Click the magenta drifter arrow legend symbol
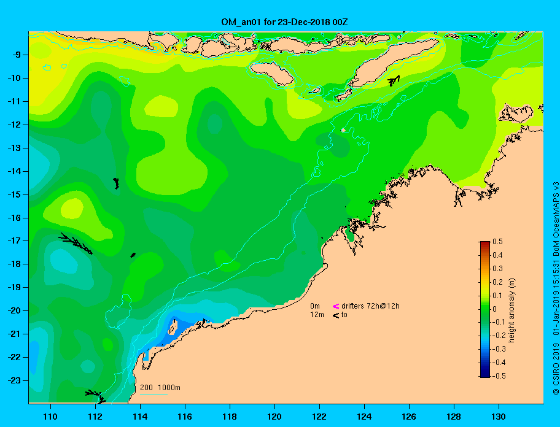This screenshot has height=427, width=560. point(336,306)
